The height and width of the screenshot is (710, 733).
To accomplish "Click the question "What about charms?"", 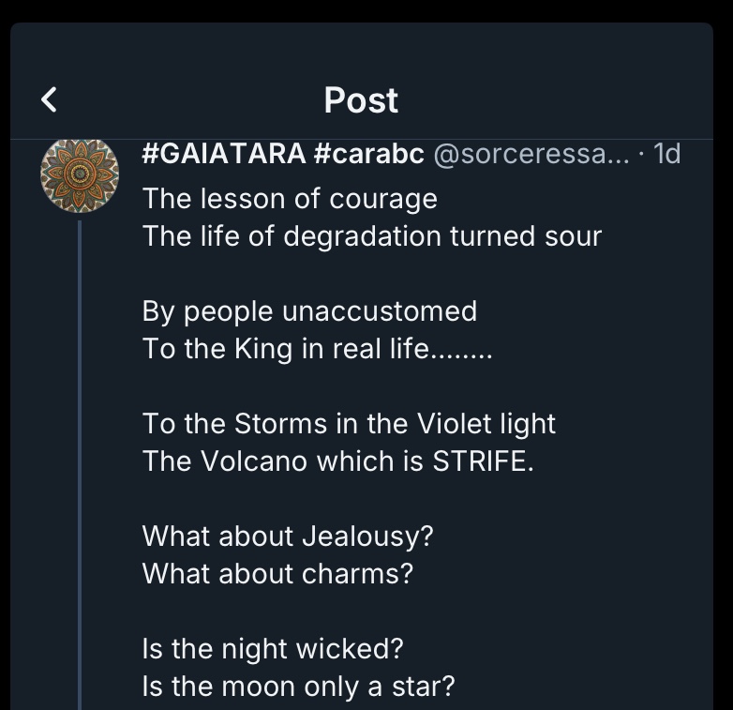I will pos(277,573).
